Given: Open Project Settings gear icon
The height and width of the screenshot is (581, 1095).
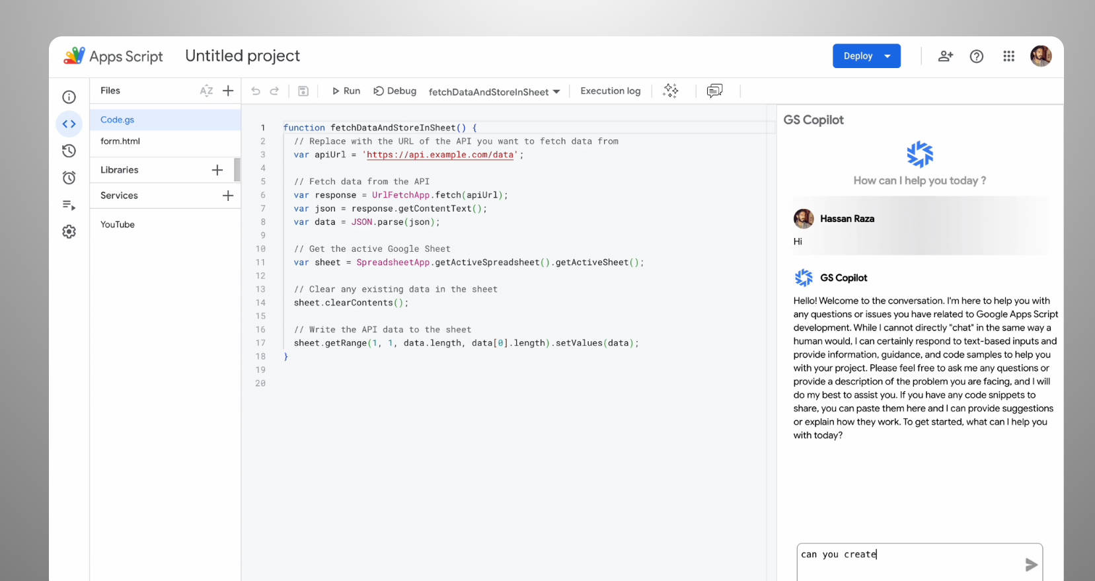Looking at the screenshot, I should click(69, 231).
